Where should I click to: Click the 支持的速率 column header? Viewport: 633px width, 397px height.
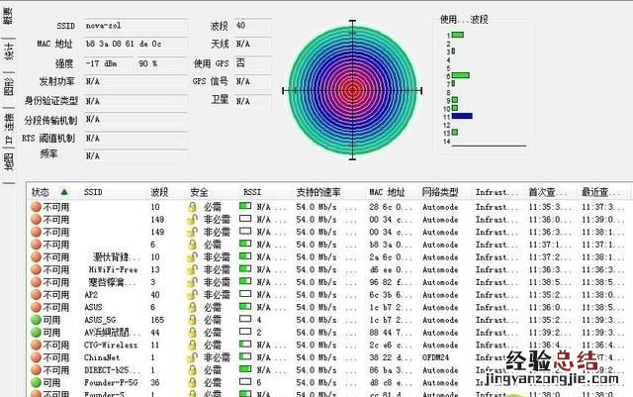pos(317,191)
